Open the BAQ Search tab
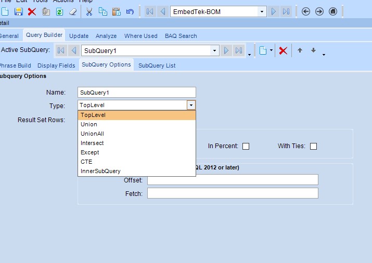The width and height of the screenshot is (372, 263). (181, 36)
